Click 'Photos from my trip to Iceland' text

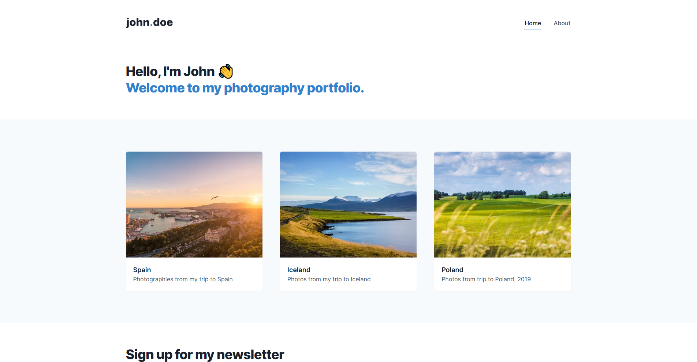pos(329,279)
